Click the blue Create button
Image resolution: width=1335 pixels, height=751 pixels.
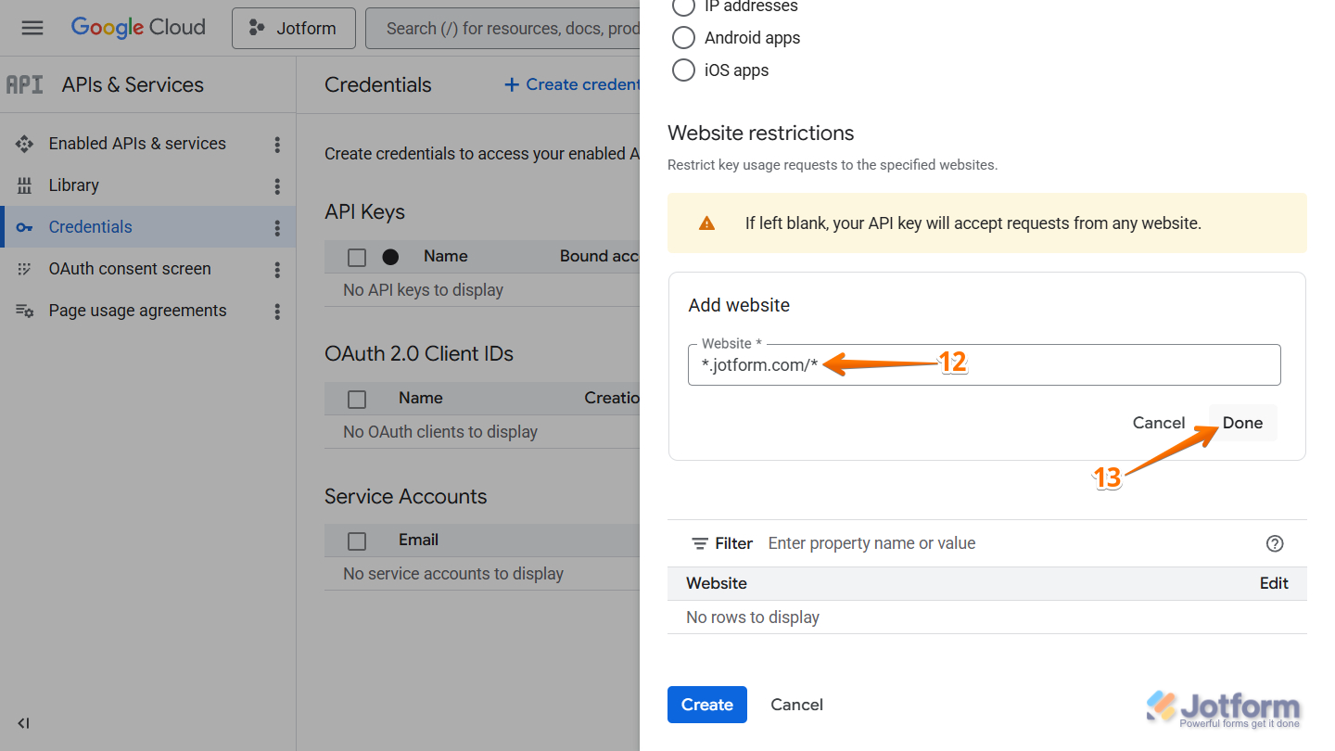[x=706, y=705]
